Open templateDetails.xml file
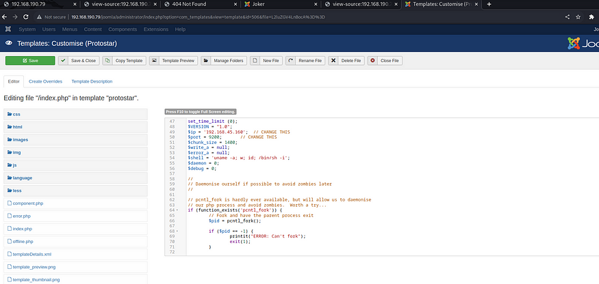Screen dimensions: 599x284 tap(75, 255)
